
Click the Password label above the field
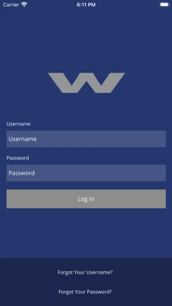pyautogui.click(x=18, y=158)
